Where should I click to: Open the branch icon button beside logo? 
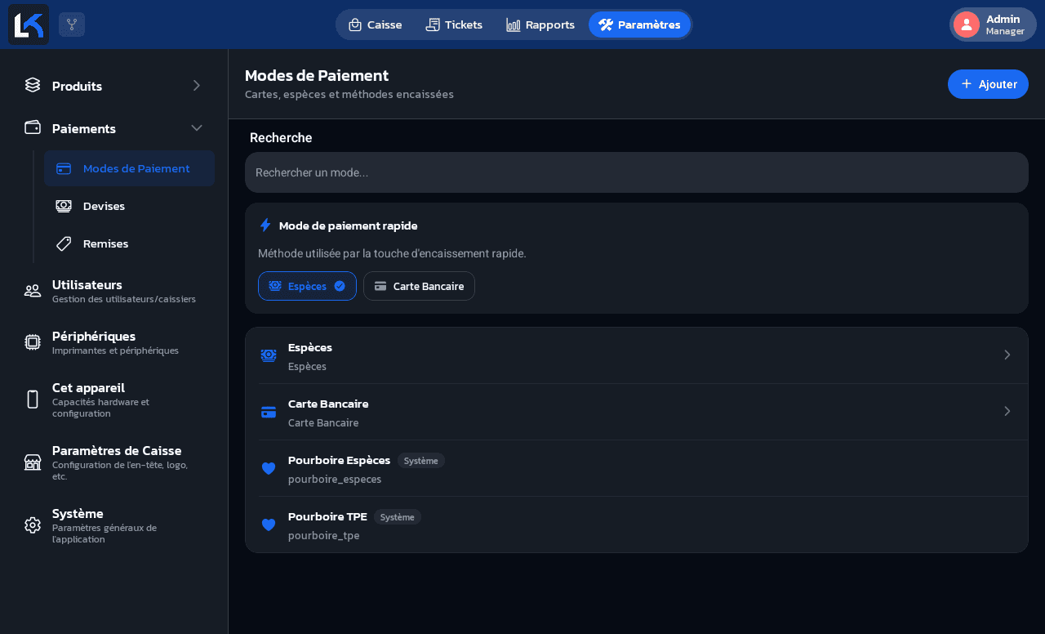(x=72, y=25)
